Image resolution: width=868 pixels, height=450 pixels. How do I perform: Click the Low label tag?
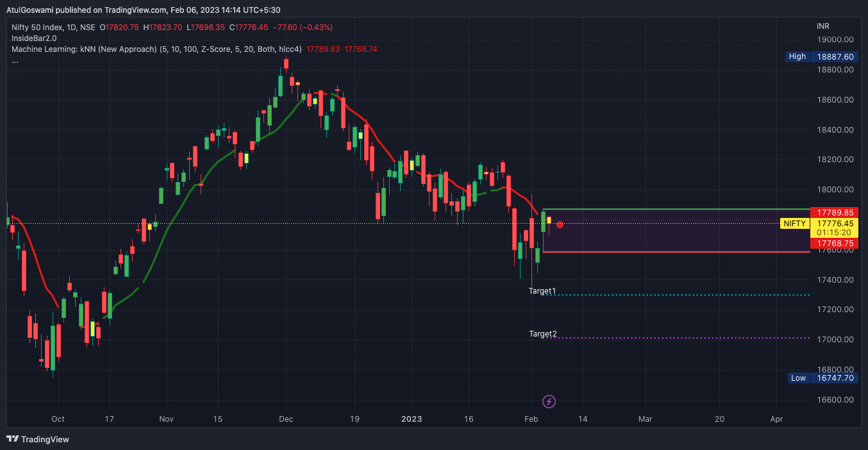pos(798,378)
